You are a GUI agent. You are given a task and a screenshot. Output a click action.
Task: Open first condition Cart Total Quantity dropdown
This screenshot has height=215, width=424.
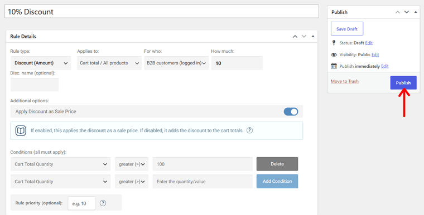pyautogui.click(x=61, y=164)
